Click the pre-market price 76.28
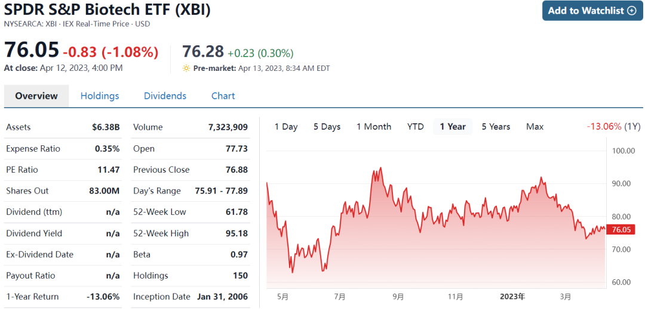The height and width of the screenshot is (309, 645). 202,52
